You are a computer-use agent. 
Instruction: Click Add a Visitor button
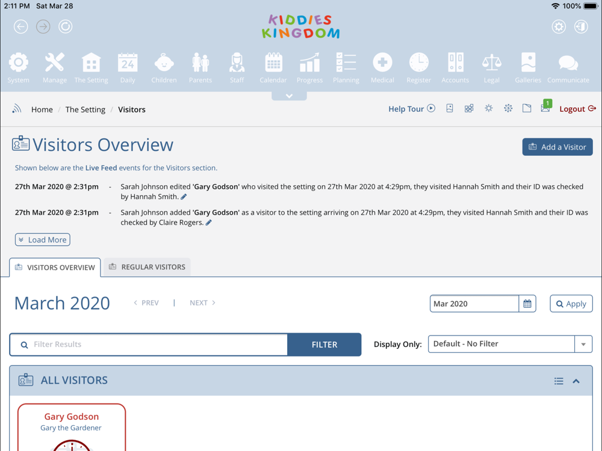557,147
